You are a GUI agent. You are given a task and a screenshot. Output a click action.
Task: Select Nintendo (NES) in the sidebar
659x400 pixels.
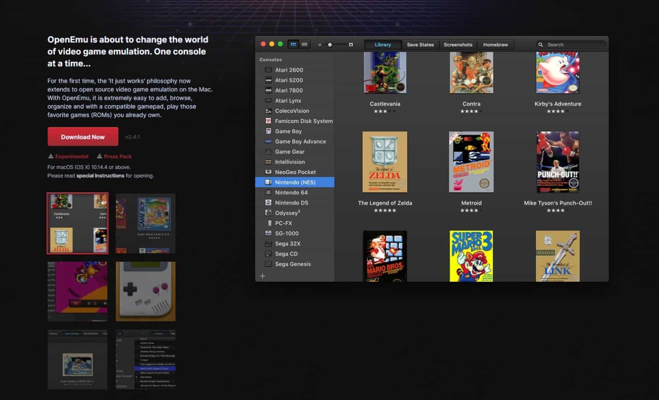295,182
